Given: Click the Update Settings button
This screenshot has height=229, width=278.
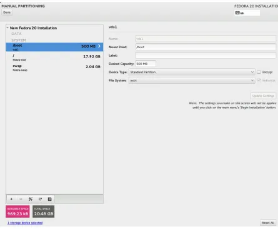Looking at the screenshot, I should pos(263,96).
